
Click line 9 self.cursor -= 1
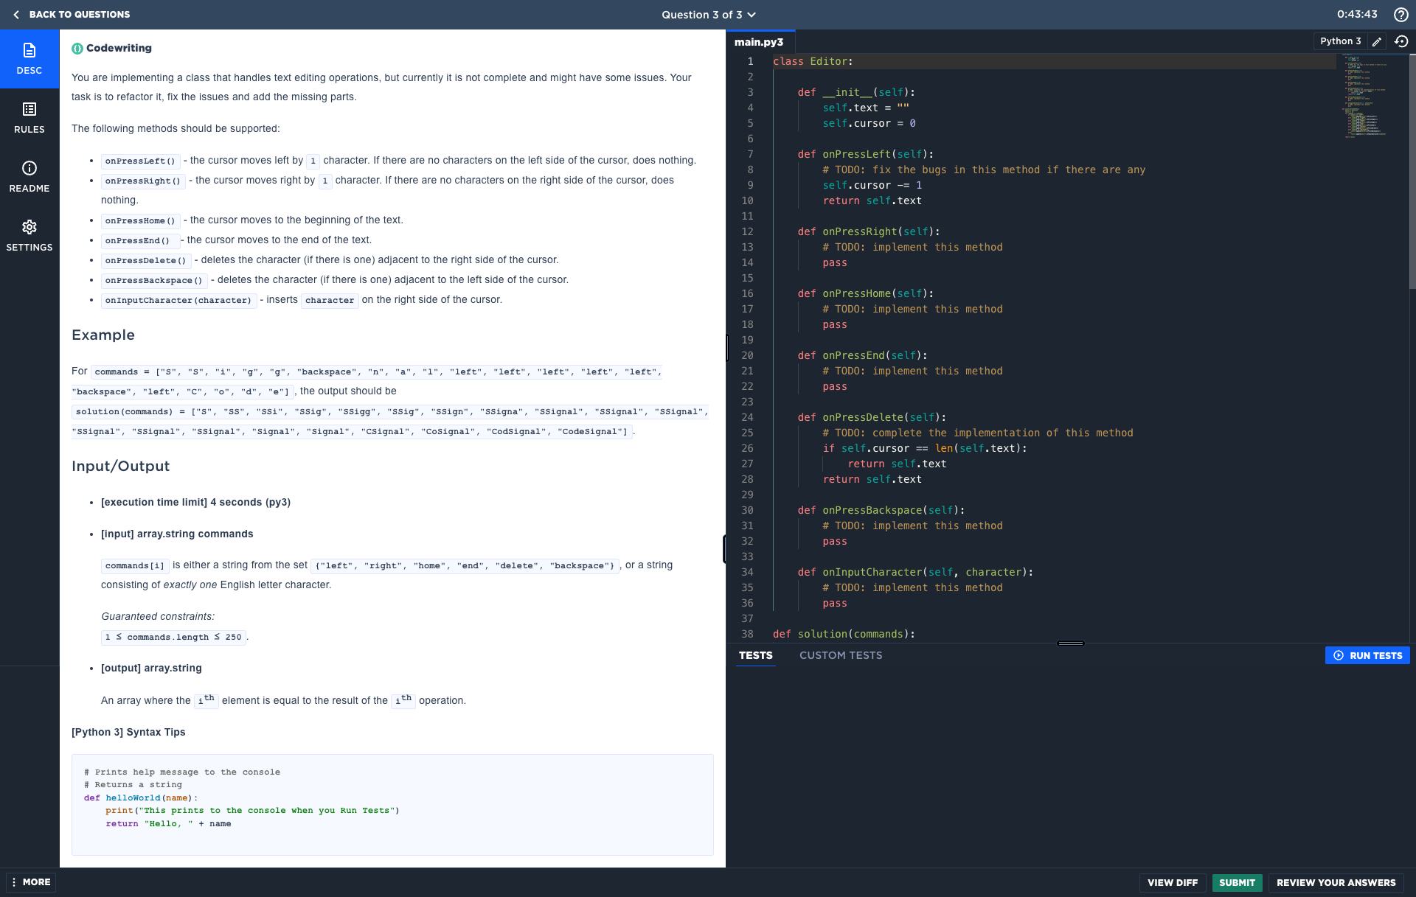point(872,185)
